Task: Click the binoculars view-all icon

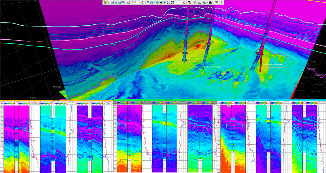Action: [161, 3]
